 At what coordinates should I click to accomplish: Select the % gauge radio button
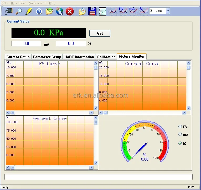click(180, 143)
